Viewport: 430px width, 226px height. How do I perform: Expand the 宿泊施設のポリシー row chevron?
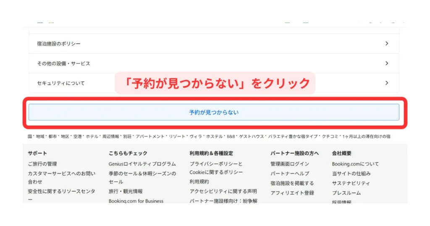point(387,44)
